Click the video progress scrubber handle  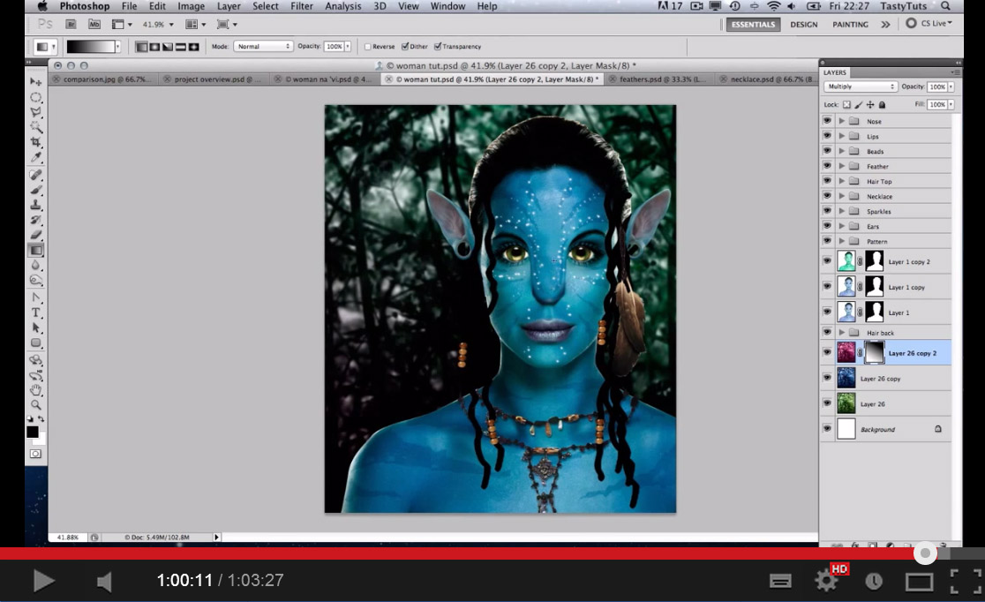925,553
